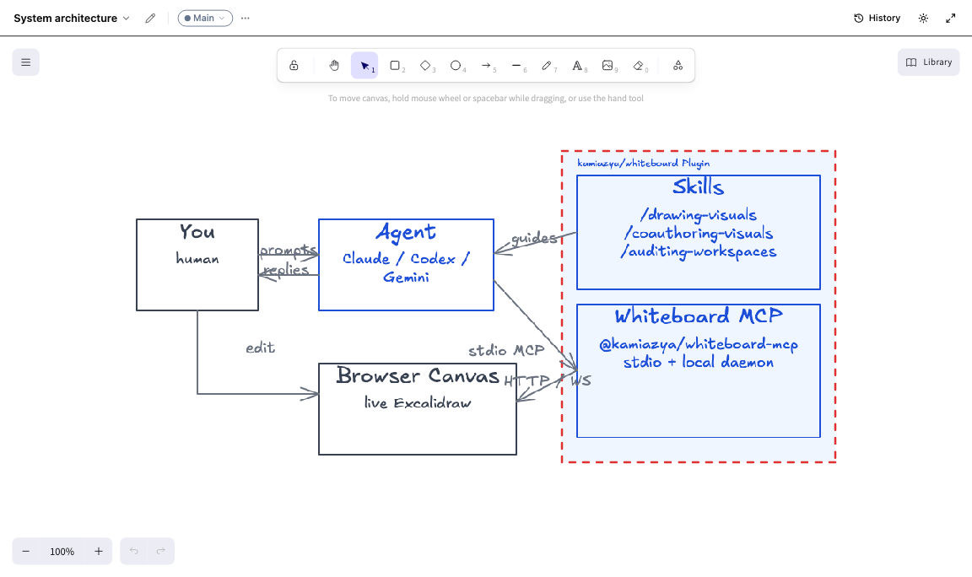Screen dimensions: 972x577
Task: Pick the freehand Draw pencil tool
Action: [x=547, y=66]
